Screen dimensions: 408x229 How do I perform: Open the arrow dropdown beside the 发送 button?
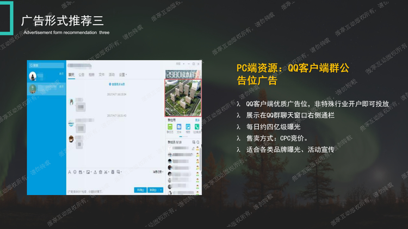pos(161,190)
